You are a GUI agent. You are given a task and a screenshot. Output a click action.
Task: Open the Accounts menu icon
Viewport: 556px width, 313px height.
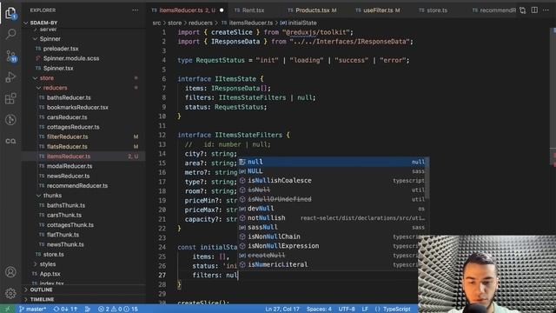(10, 272)
